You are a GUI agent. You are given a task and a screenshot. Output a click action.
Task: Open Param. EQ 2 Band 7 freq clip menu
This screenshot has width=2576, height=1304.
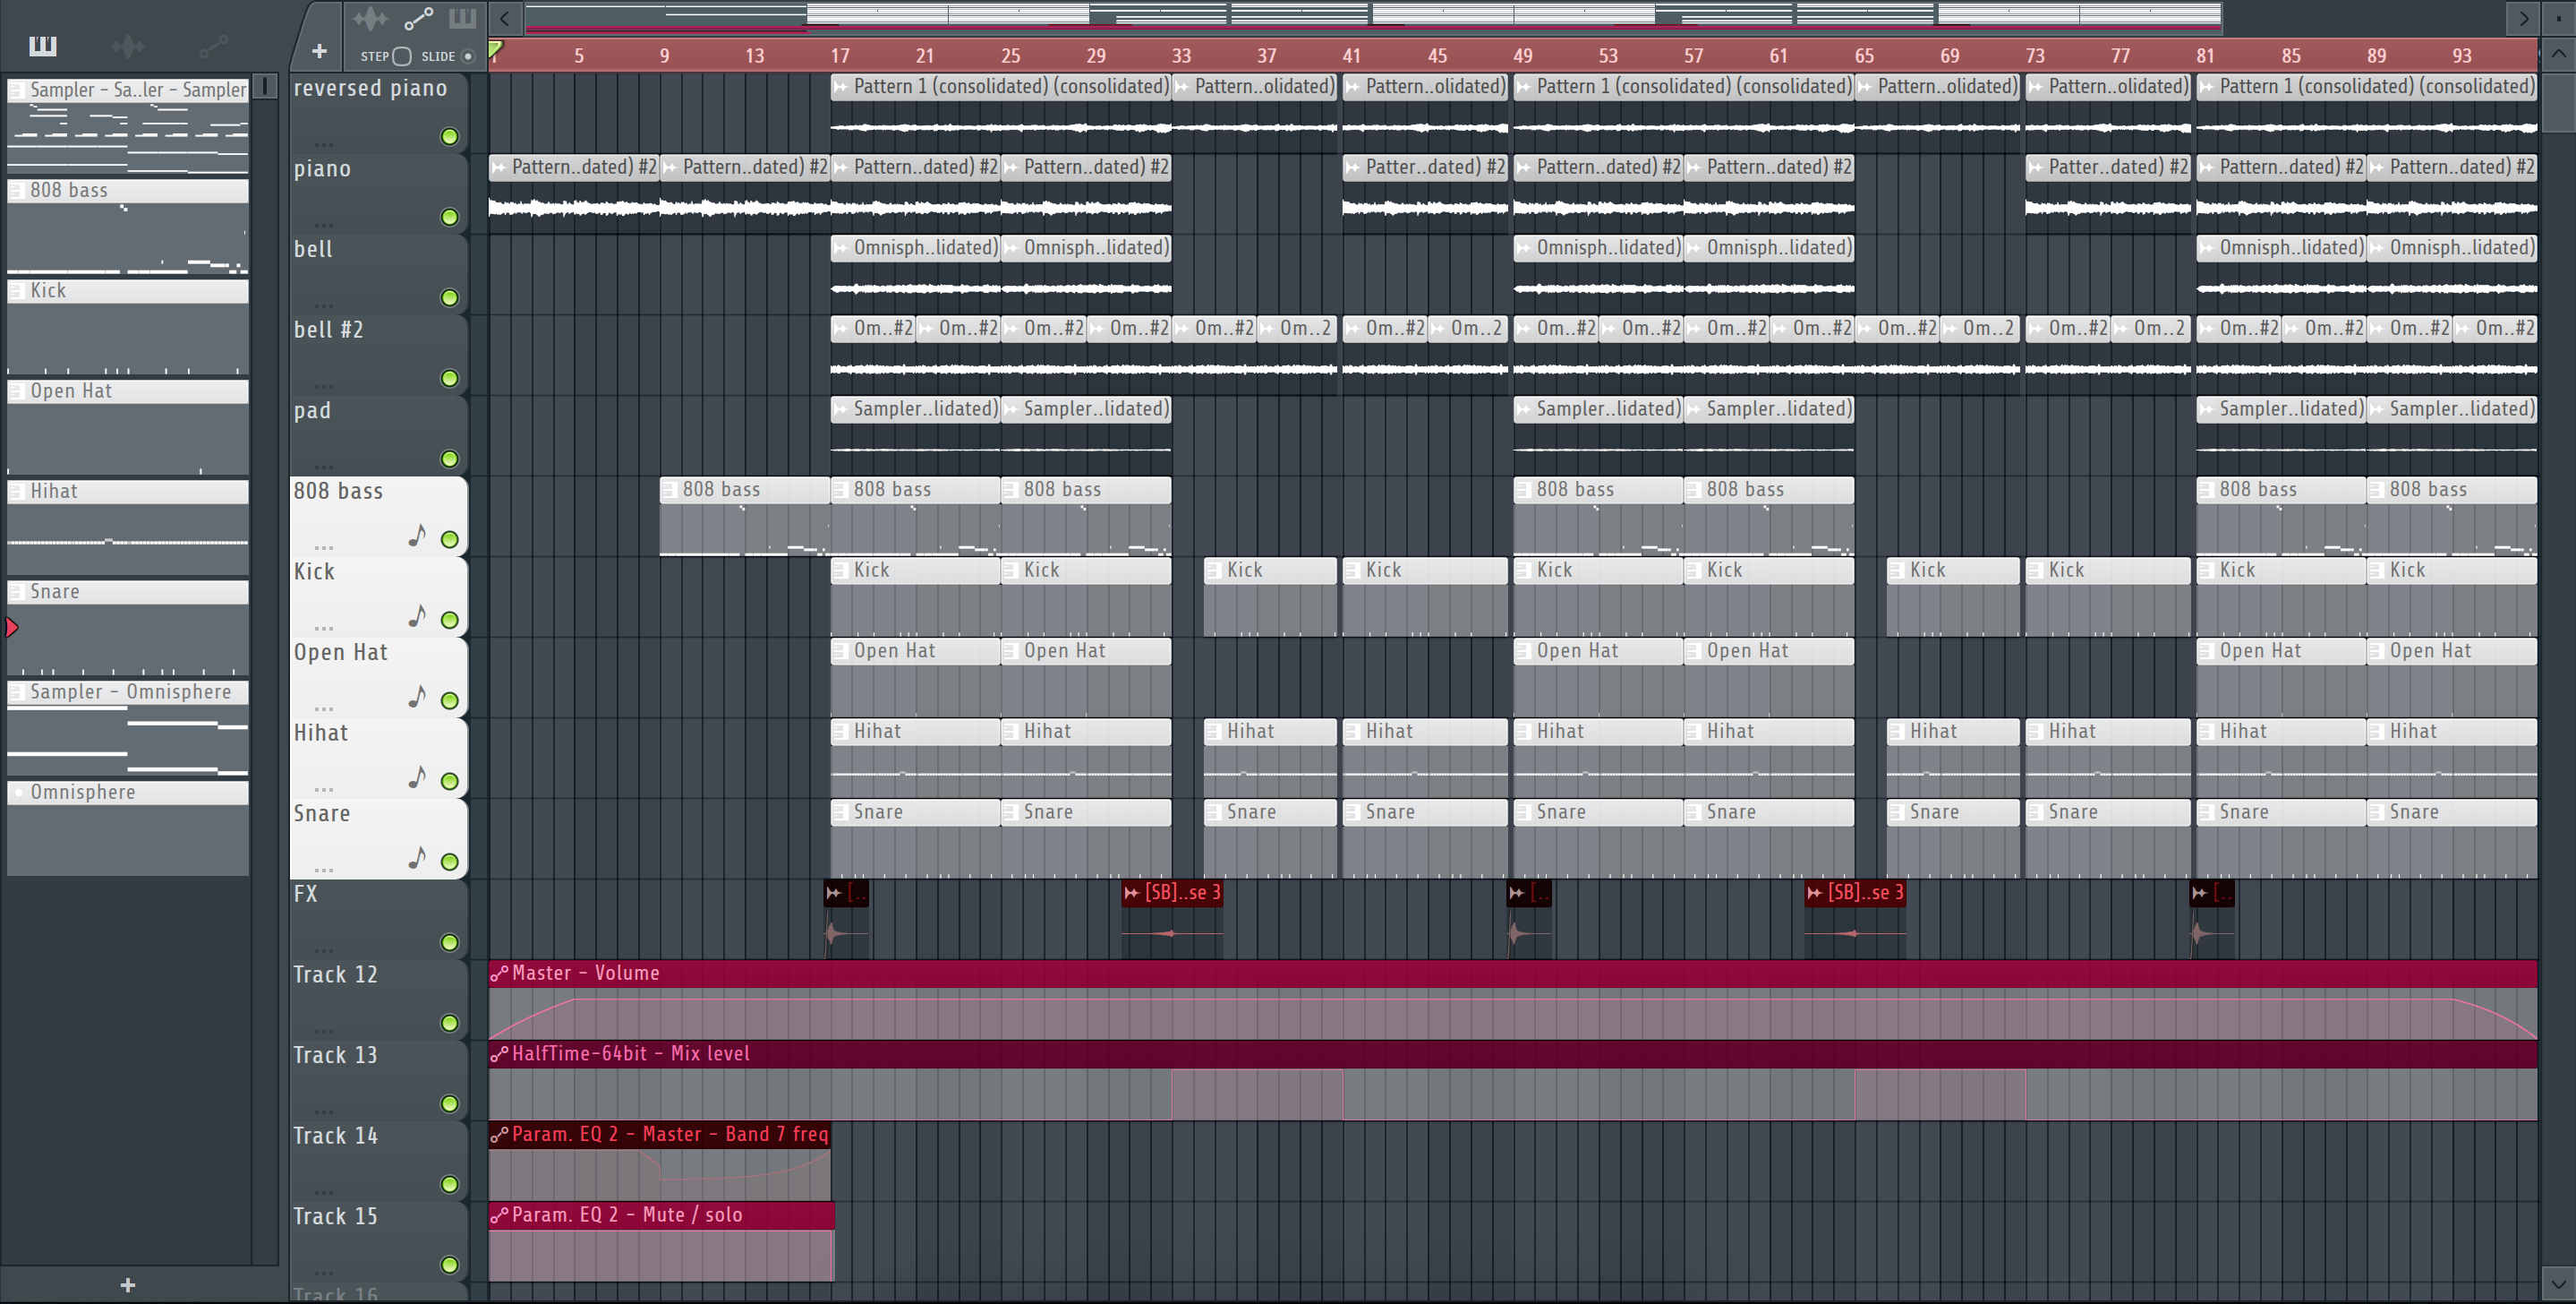499,1135
